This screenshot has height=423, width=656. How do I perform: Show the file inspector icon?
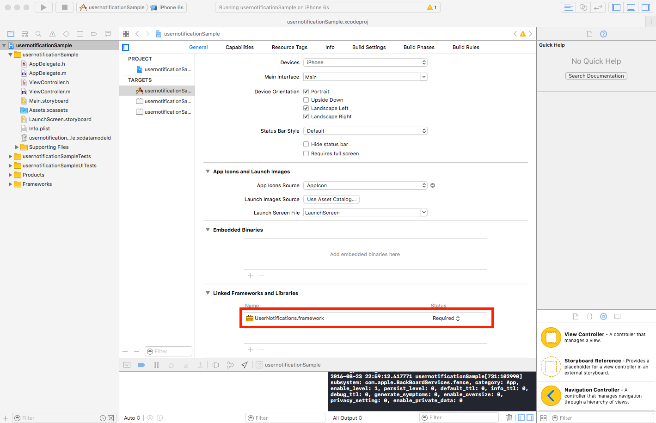[x=589, y=34]
